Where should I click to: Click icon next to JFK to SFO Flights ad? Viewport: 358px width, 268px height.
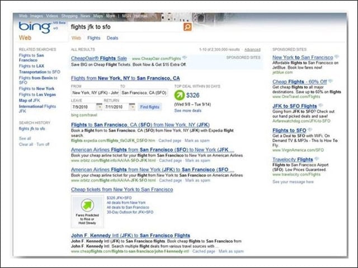[x=321, y=106]
